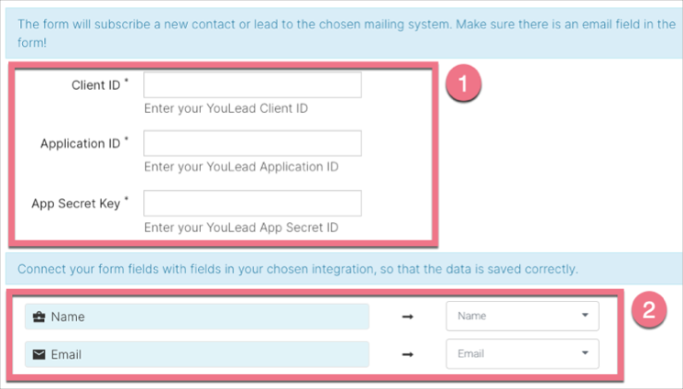Select the App Secret Key input field
The image size is (683, 389).
pyautogui.click(x=252, y=203)
